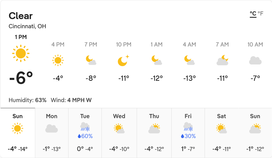272x158 pixels.
Task: Open the Wed daily forecast
Action: click(x=119, y=133)
